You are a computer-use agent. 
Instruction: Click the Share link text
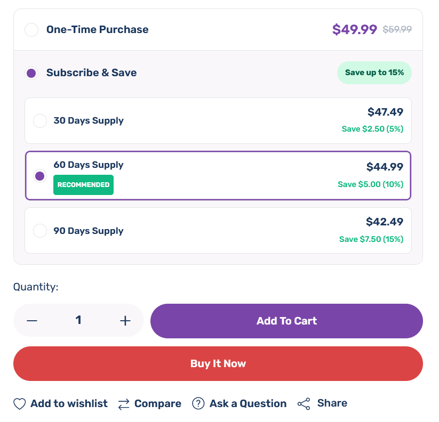click(x=332, y=403)
